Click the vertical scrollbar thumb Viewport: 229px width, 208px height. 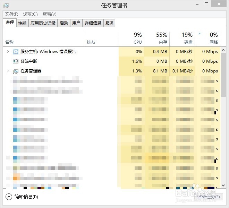(x=223, y=75)
